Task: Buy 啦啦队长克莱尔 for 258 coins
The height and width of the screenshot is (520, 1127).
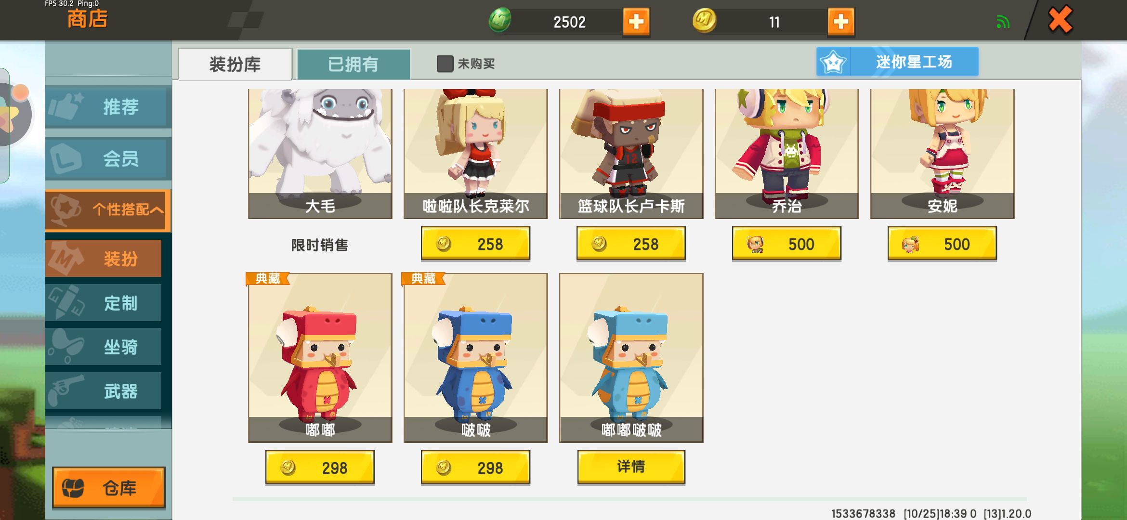Action: (x=475, y=244)
